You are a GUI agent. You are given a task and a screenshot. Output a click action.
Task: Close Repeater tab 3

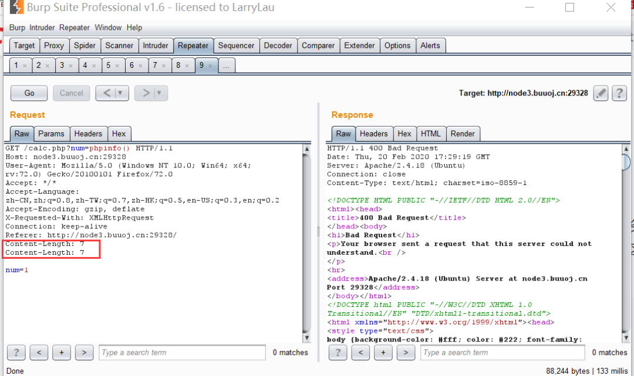point(71,66)
